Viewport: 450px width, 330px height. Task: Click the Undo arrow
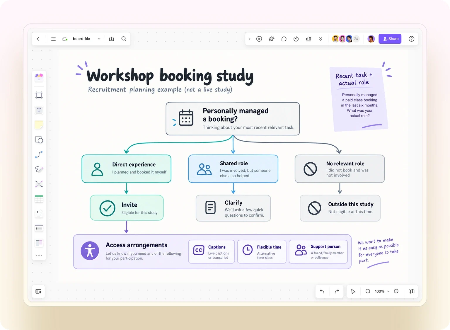tap(322, 291)
